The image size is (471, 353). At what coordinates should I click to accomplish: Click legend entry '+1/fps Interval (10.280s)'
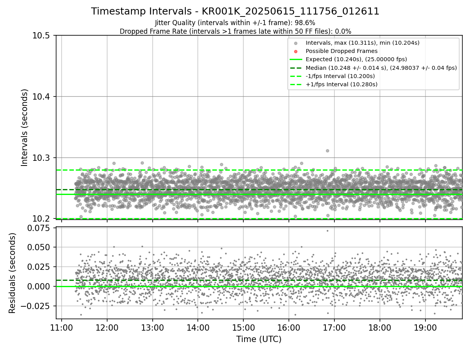(341, 84)
